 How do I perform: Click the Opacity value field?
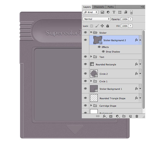coord(125,19)
